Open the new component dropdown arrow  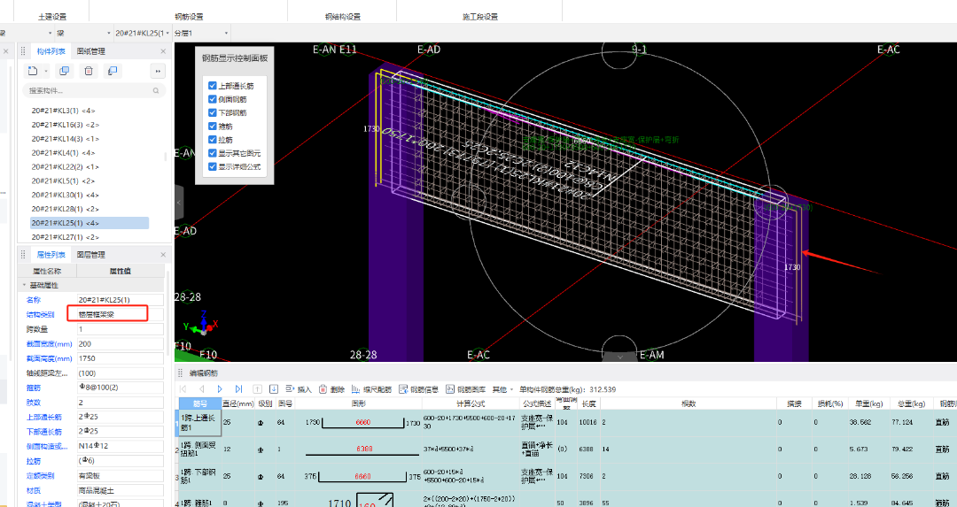(x=46, y=72)
